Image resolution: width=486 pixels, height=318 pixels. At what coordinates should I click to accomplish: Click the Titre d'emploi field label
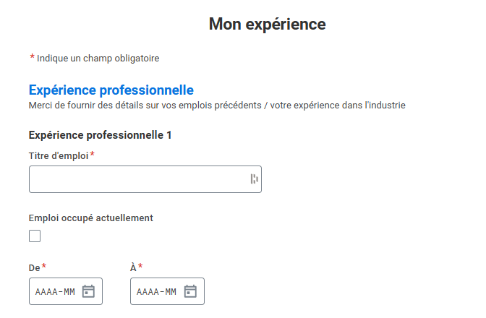pyautogui.click(x=58, y=156)
